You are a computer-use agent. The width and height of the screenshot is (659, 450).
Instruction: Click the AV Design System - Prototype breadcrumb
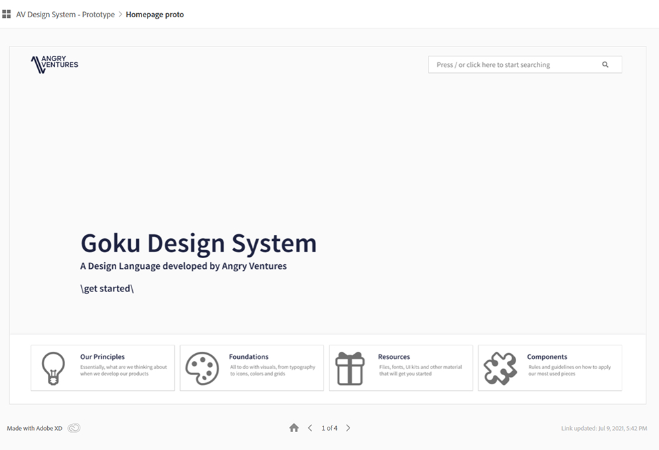[65, 15]
